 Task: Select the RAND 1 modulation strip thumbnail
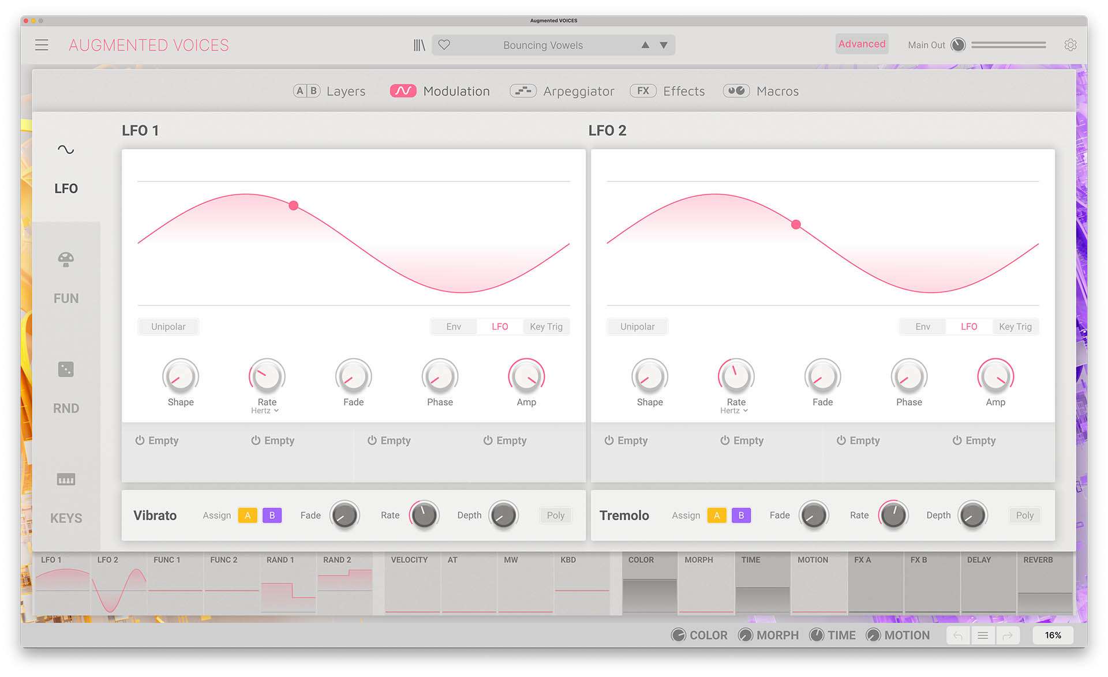click(288, 583)
